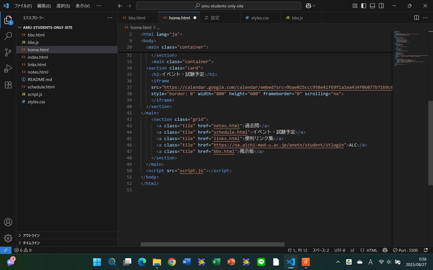Open the Search view in activity bar

tap(8, 36)
